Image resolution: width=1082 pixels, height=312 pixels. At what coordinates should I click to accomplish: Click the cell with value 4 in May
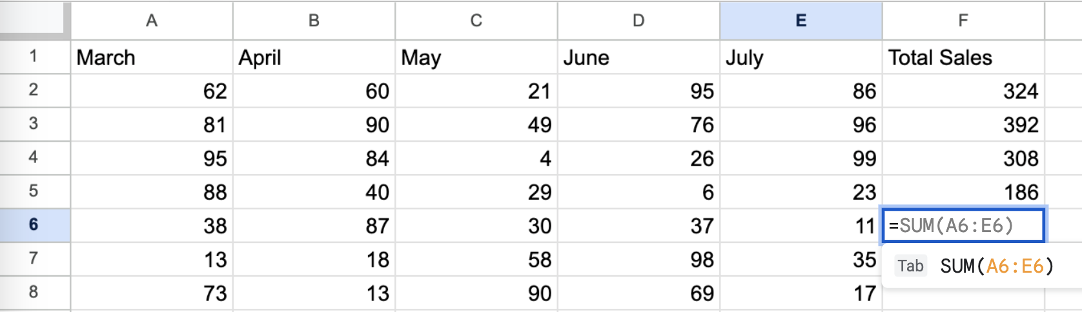(x=476, y=158)
